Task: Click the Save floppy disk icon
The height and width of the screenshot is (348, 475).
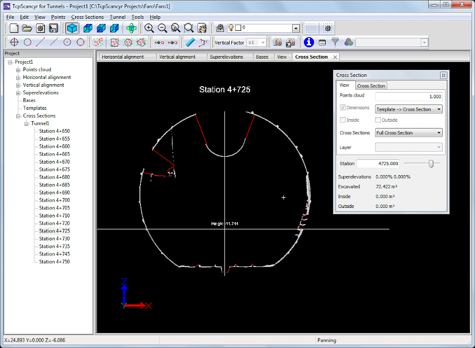Action: [x=53, y=28]
